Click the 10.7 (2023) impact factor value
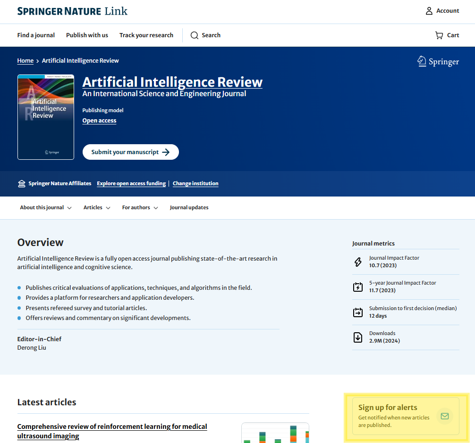The width and height of the screenshot is (475, 443). (382, 265)
